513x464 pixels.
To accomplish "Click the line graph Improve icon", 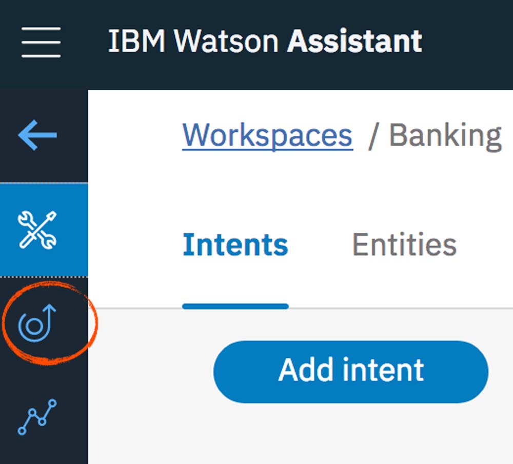I will (x=37, y=417).
